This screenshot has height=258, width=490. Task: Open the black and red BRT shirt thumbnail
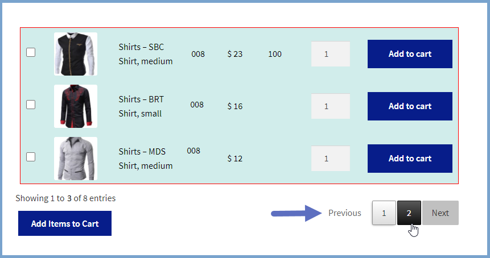coord(76,106)
